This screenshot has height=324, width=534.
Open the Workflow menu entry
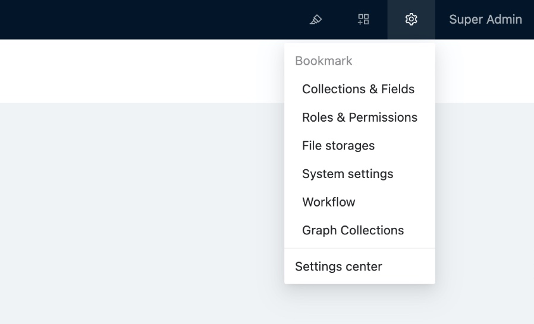click(x=328, y=202)
